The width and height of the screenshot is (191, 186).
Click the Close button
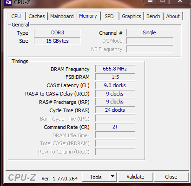[x=171, y=177]
